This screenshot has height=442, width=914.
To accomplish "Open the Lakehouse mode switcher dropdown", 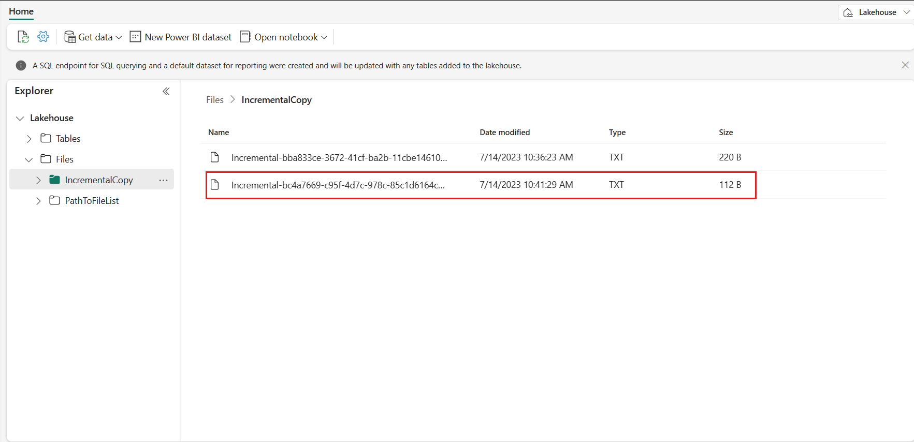I will [876, 12].
